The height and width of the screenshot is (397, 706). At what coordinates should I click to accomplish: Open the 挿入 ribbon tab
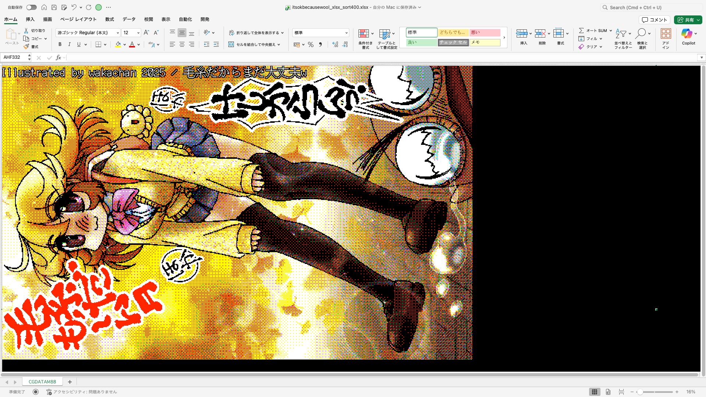pyautogui.click(x=30, y=19)
